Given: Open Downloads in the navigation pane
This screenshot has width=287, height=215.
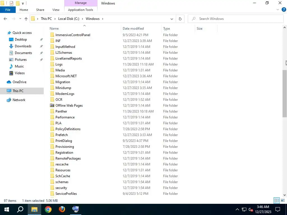Looking at the screenshot, I should [23, 46].
